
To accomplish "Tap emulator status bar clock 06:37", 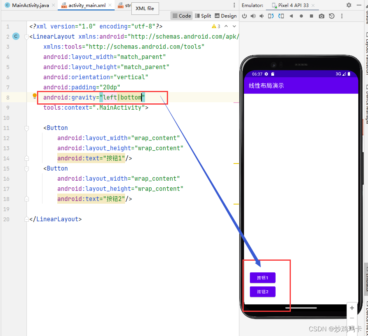I will point(257,74).
